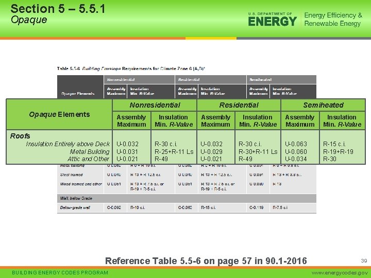Select the 'Roofs' row heading

[20, 136]
